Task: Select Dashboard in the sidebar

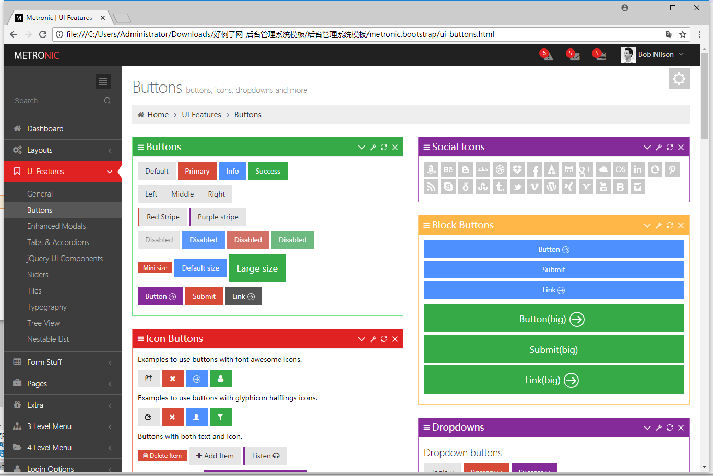Action: (x=63, y=128)
